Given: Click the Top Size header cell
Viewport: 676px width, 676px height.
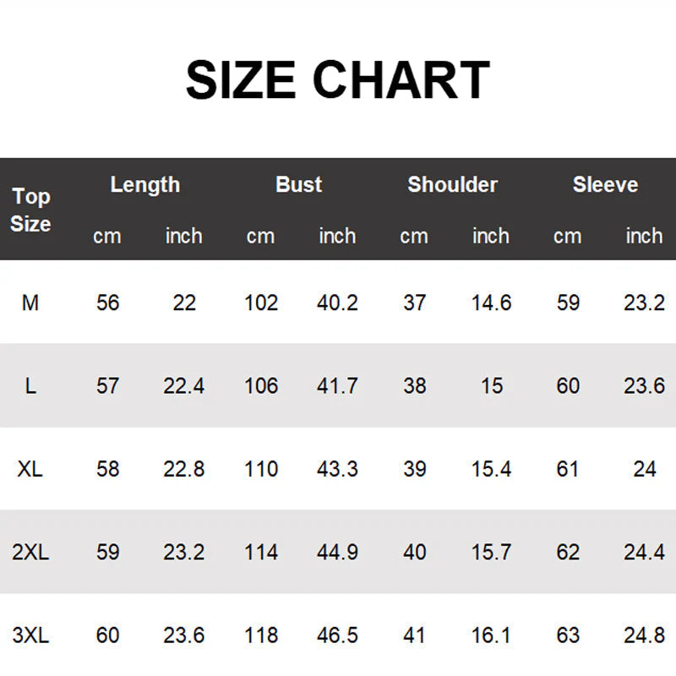Looking at the screenshot, I should (30, 210).
